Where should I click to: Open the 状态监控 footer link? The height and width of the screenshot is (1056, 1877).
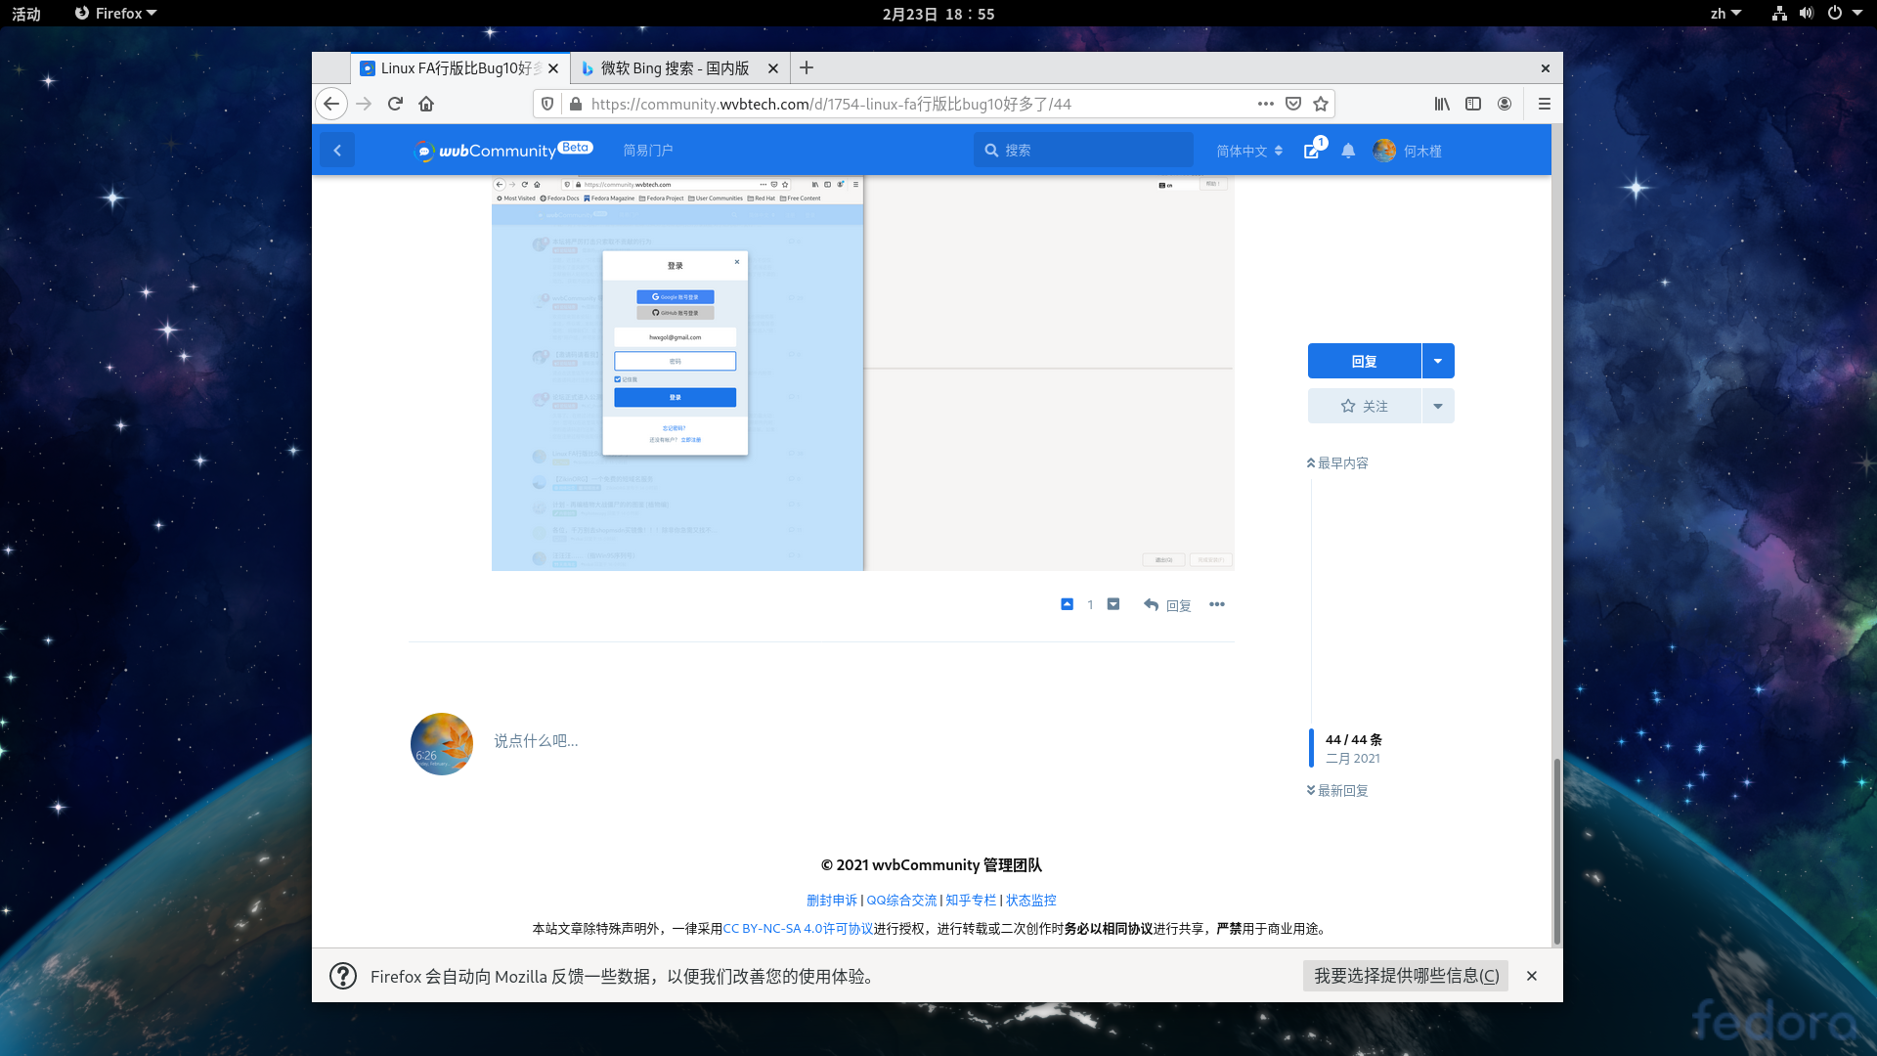tap(1030, 900)
